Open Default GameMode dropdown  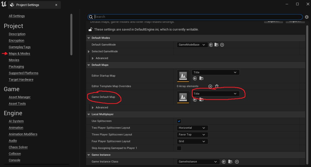192,45
